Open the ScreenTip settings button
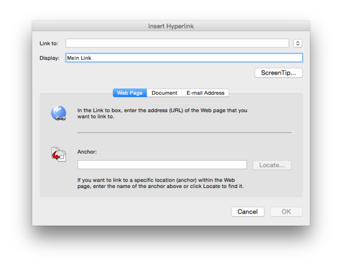342x269 pixels. pyautogui.click(x=279, y=73)
